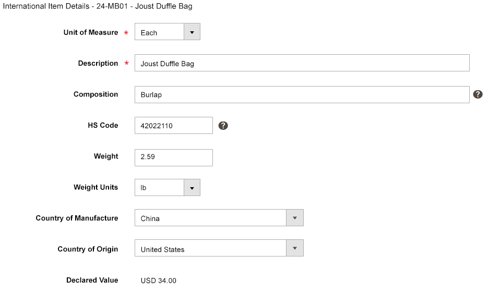The height and width of the screenshot is (293, 489).
Task: Expand the Weight Units dropdown arrow
Action: (x=192, y=188)
